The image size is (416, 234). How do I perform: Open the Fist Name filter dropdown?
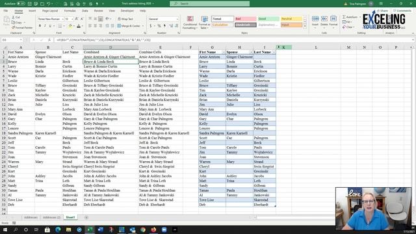pos(224,52)
